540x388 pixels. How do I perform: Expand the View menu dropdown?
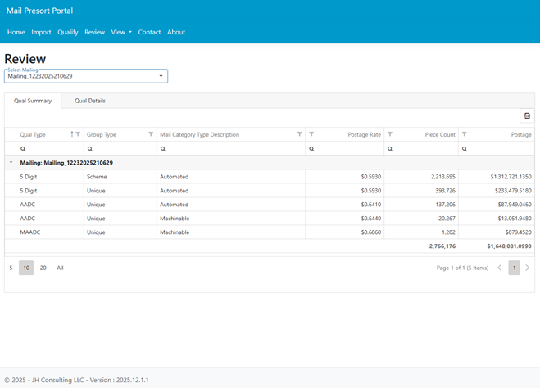[121, 32]
